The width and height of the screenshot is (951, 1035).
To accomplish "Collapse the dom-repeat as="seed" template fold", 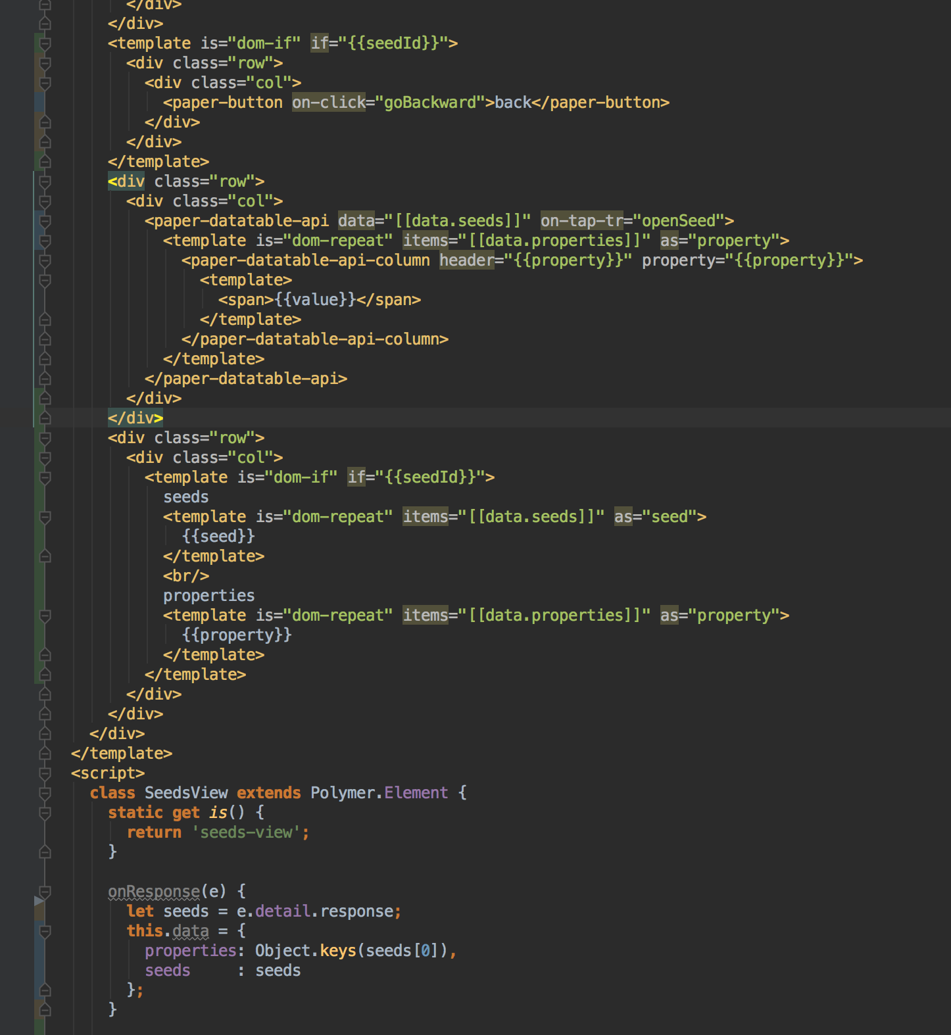I will coord(45,517).
